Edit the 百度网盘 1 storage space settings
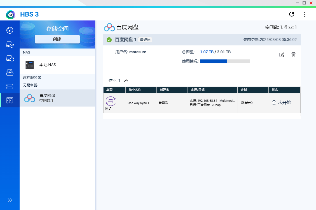316x210 pixels. 282,55
